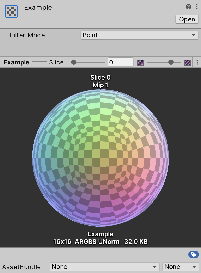The image size is (201, 273).
Task: Open the preview panel three-dot options menu
Action: coord(197,62)
